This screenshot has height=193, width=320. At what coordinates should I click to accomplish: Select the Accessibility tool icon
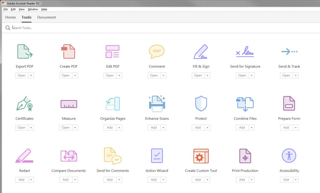289,156
